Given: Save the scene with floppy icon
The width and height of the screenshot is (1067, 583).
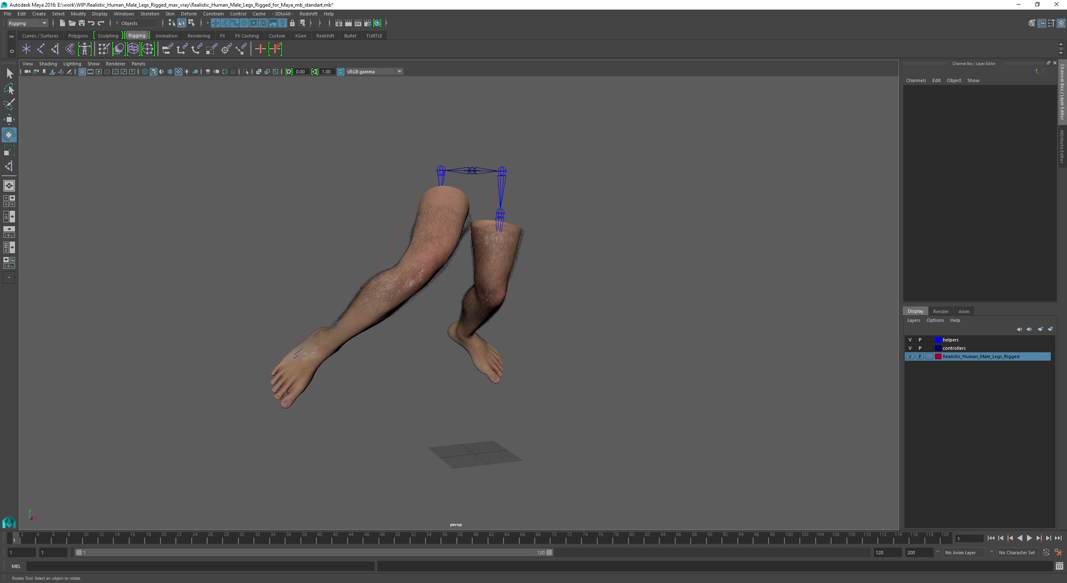Looking at the screenshot, I should click(82, 23).
